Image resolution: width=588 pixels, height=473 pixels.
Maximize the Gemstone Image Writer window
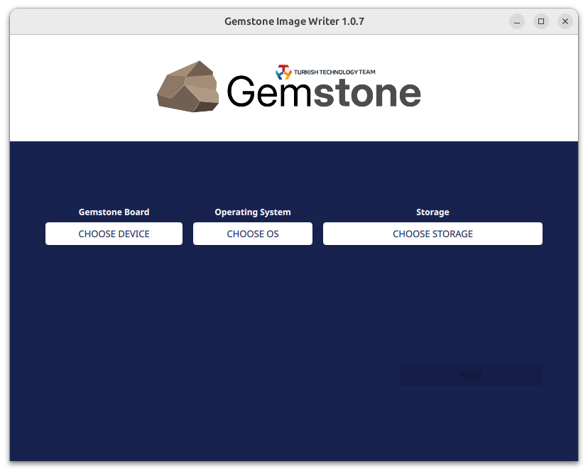541,21
